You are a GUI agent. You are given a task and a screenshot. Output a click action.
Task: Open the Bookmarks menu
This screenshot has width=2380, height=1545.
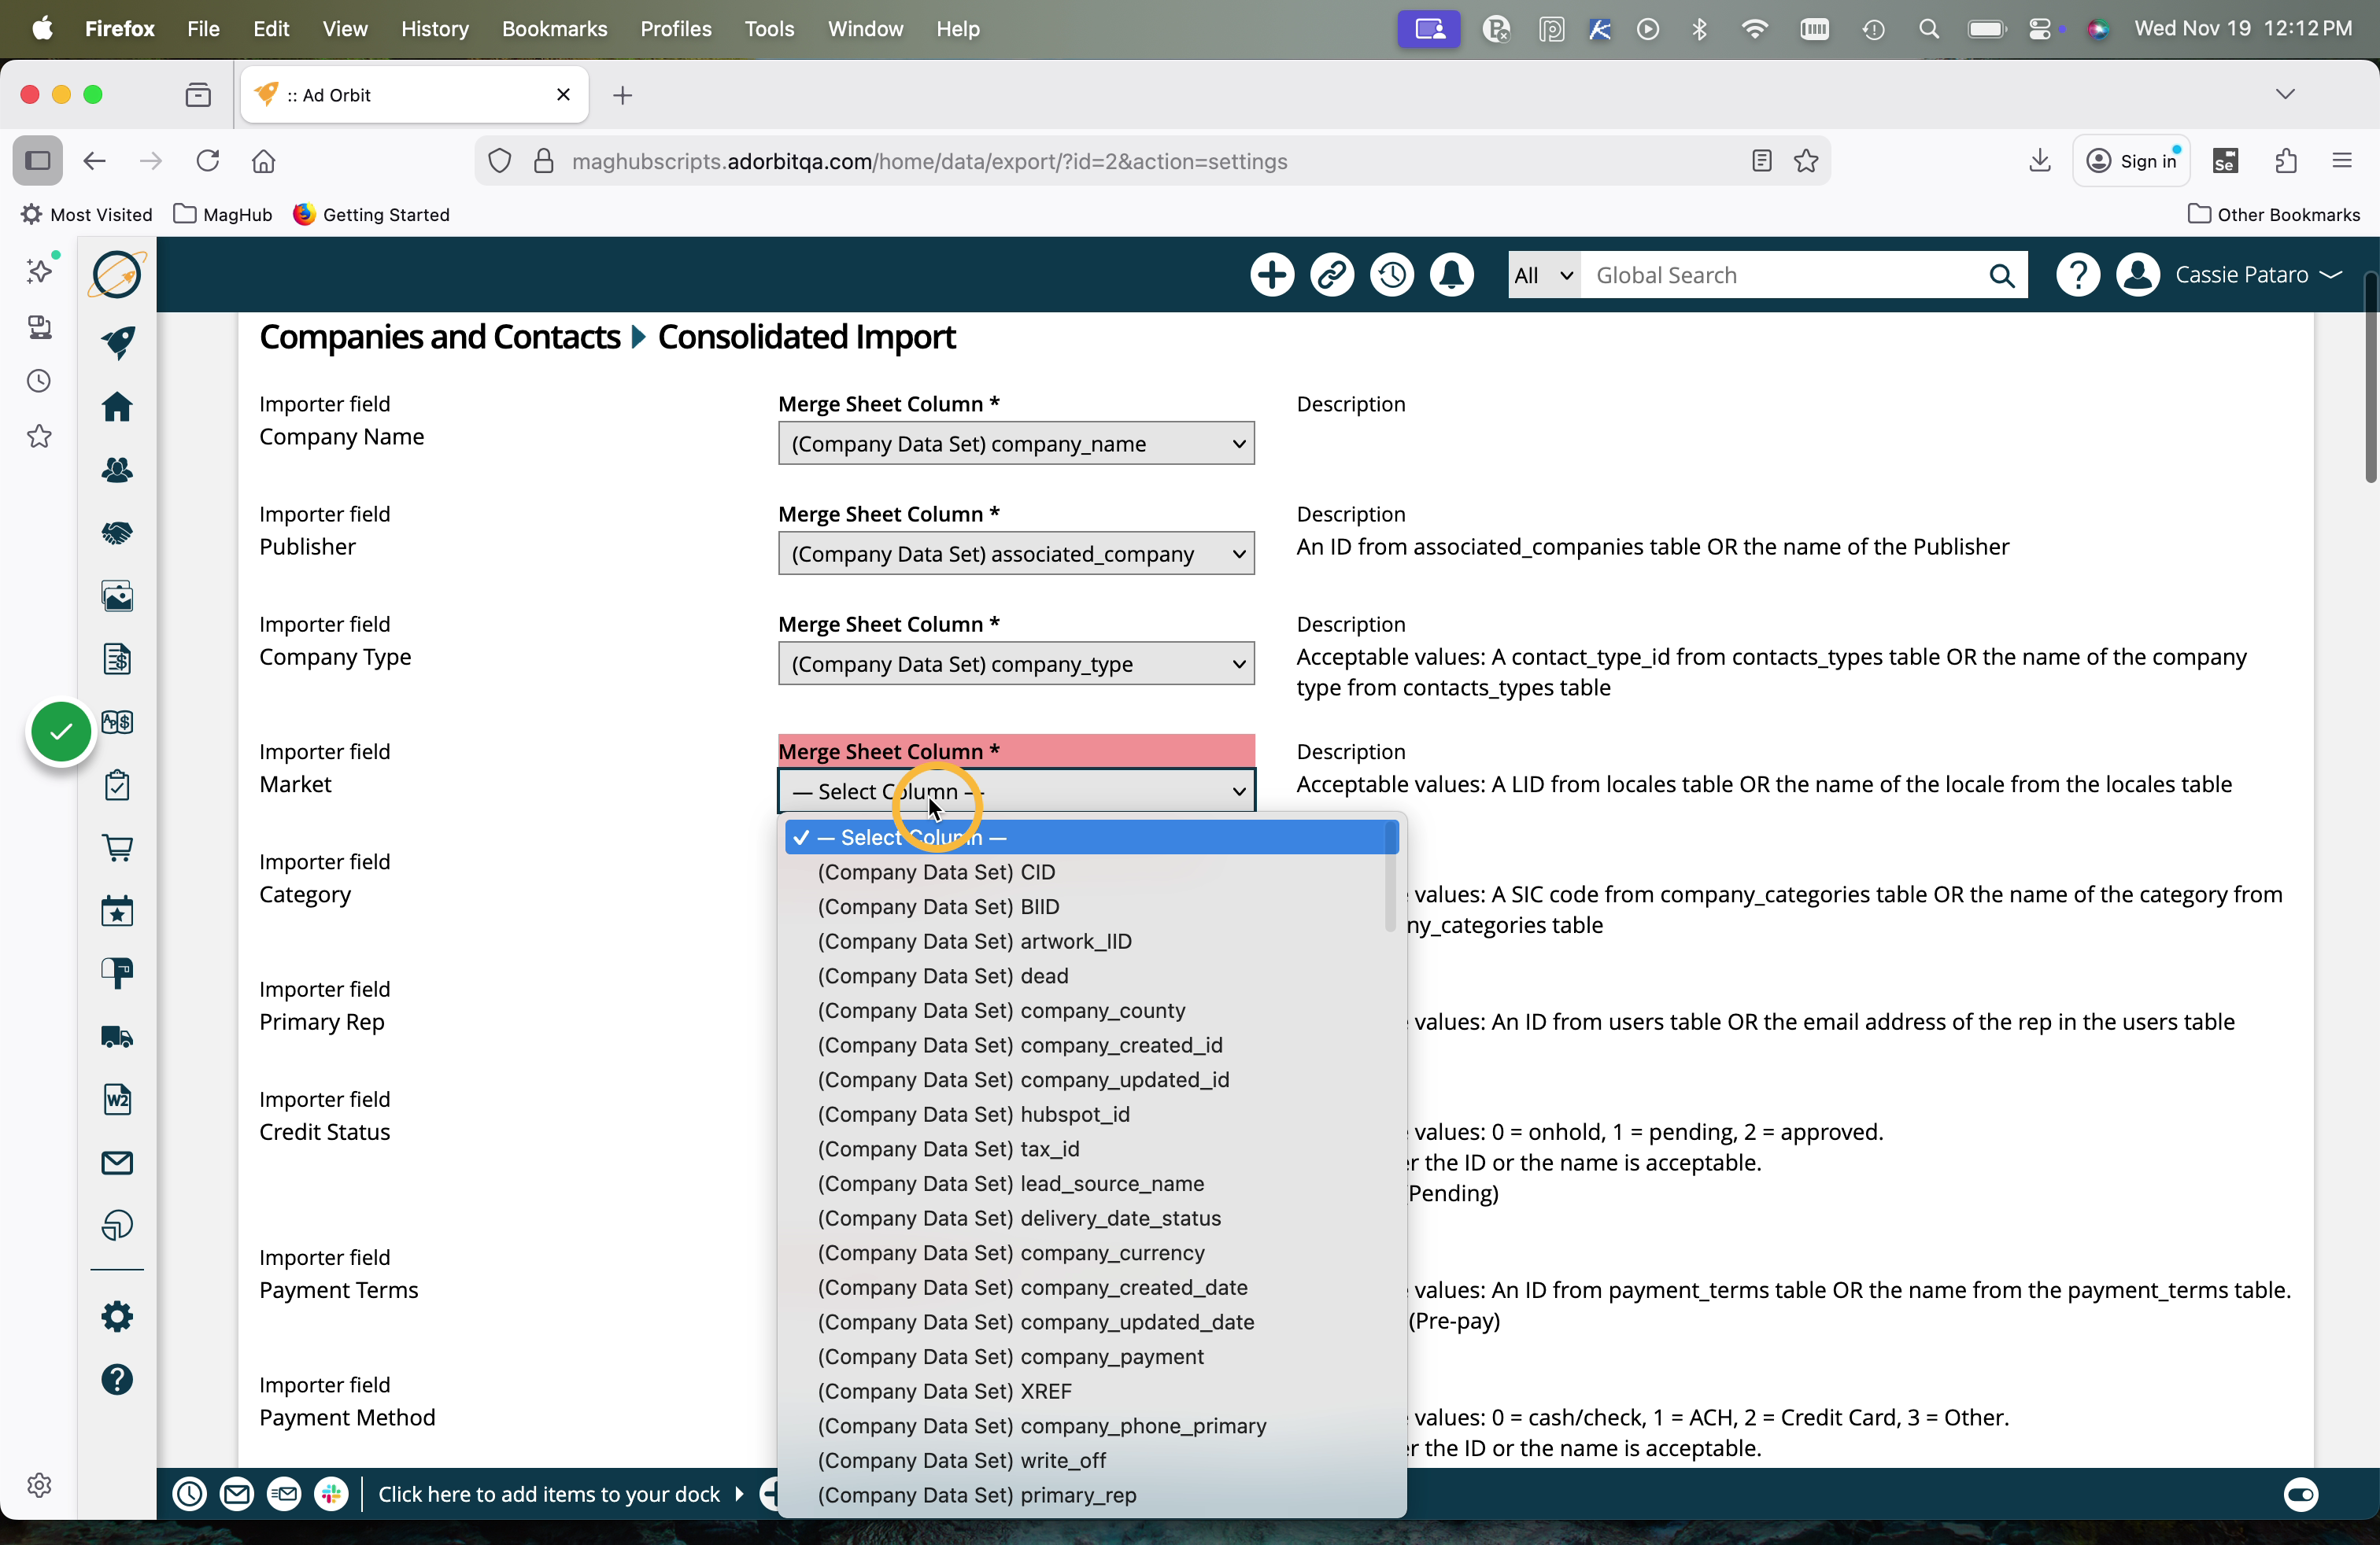pyautogui.click(x=554, y=29)
